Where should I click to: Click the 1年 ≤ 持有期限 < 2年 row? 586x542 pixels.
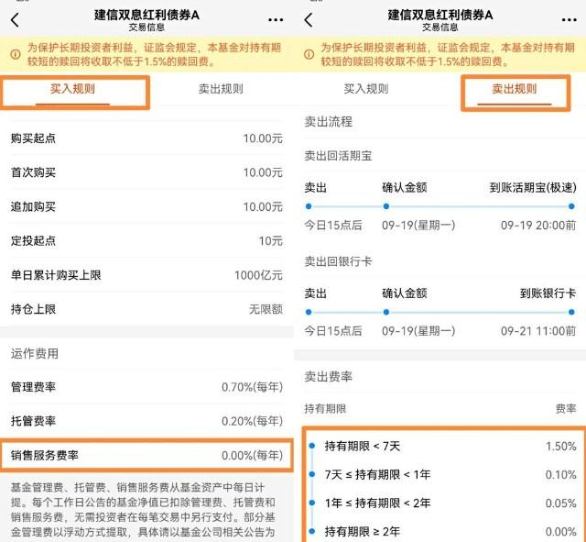[443, 503]
